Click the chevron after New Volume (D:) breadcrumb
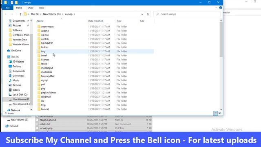The image size is (261, 147). coord(63,14)
